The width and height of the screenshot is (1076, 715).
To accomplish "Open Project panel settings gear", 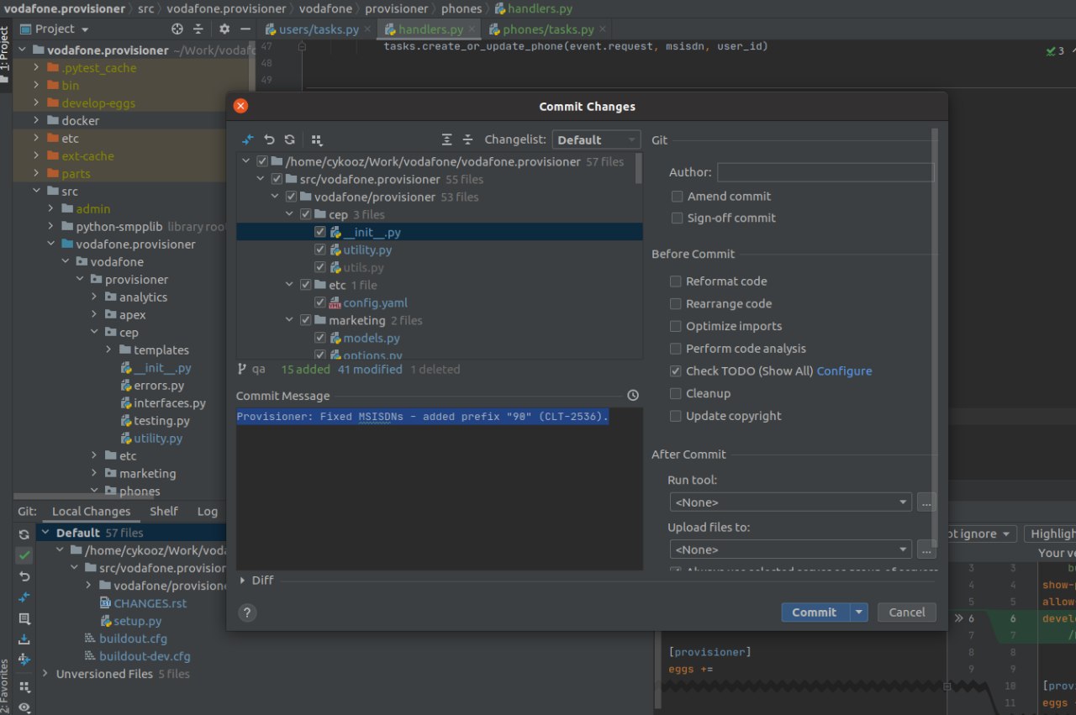I will [x=224, y=29].
